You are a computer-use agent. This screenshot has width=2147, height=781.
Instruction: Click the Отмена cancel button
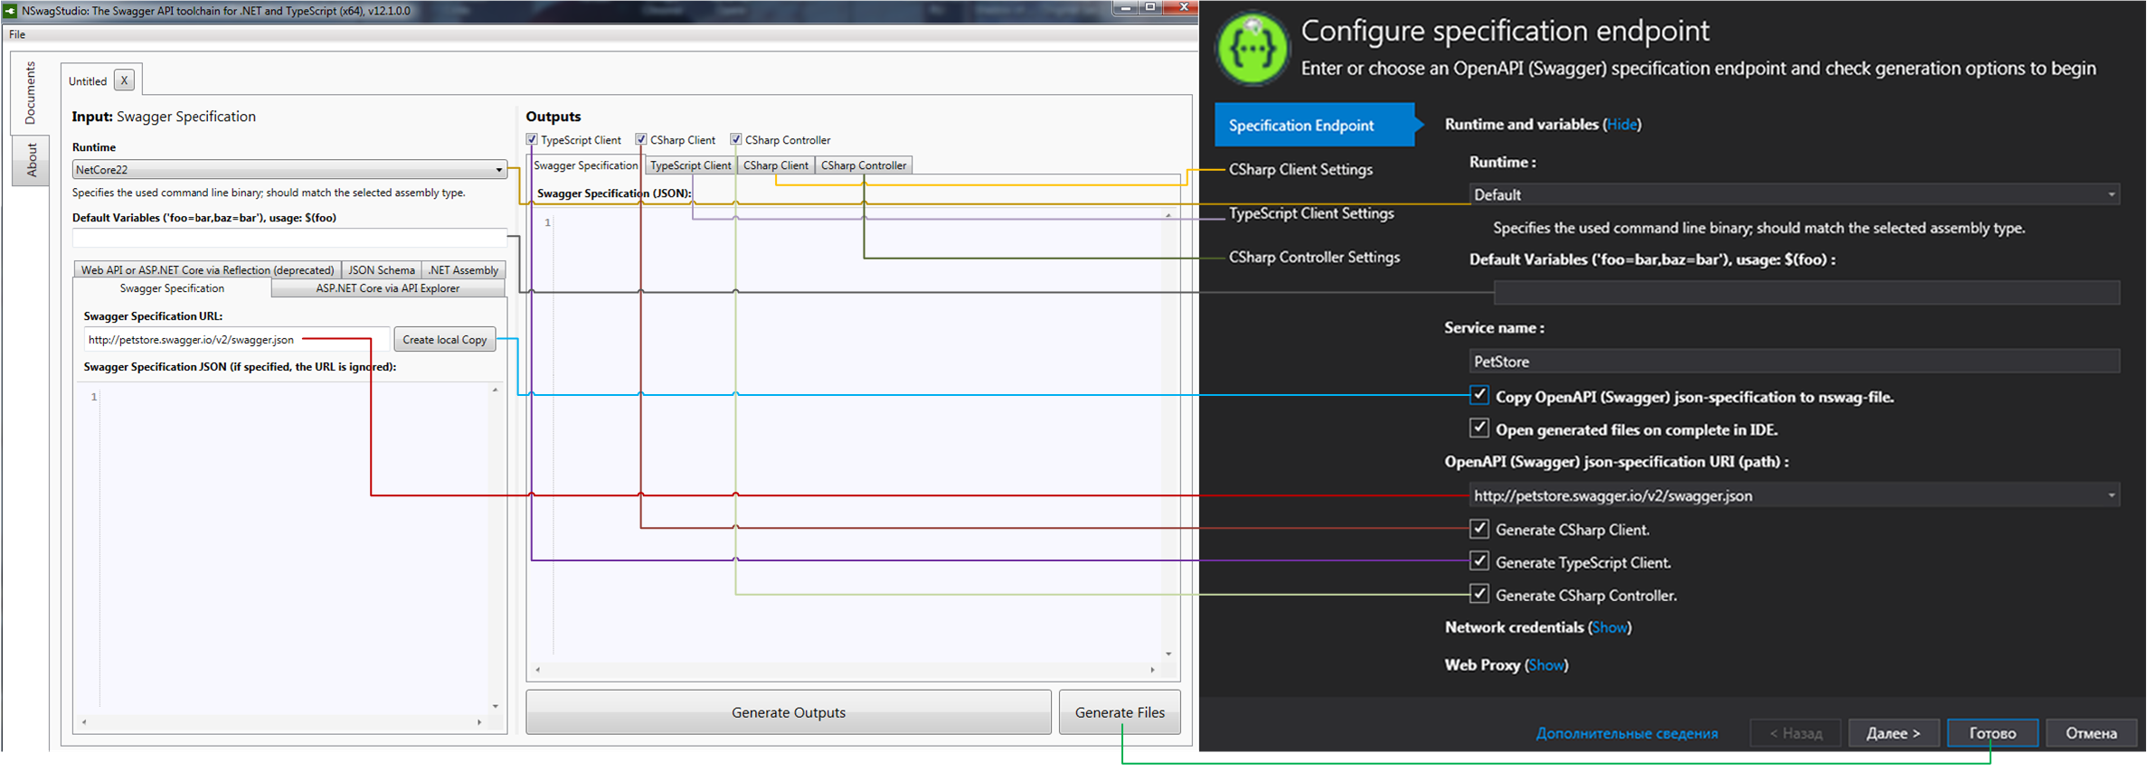[x=2091, y=733]
